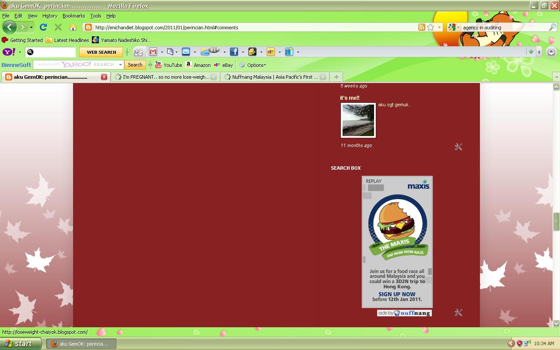Expand the address bar URL history dropdown
The height and width of the screenshot is (350, 560).
click(439, 27)
